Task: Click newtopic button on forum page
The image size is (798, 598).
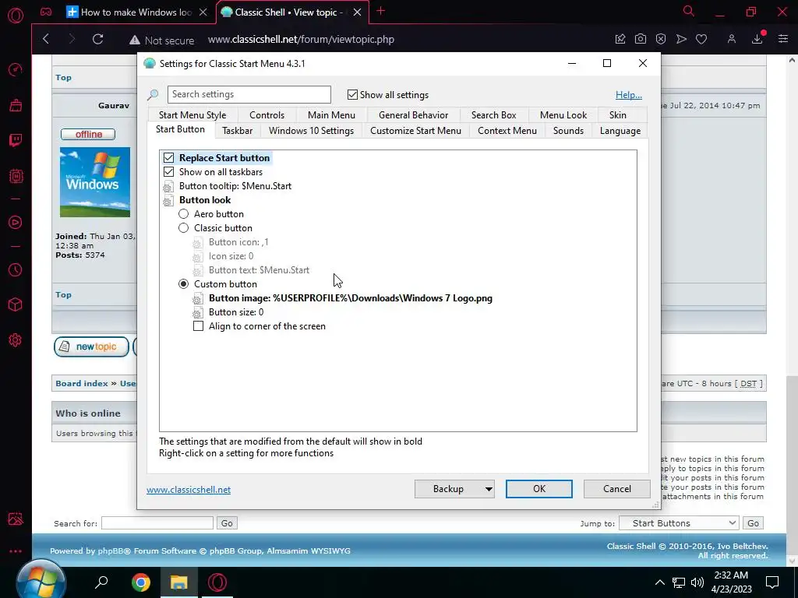Action: click(x=91, y=346)
